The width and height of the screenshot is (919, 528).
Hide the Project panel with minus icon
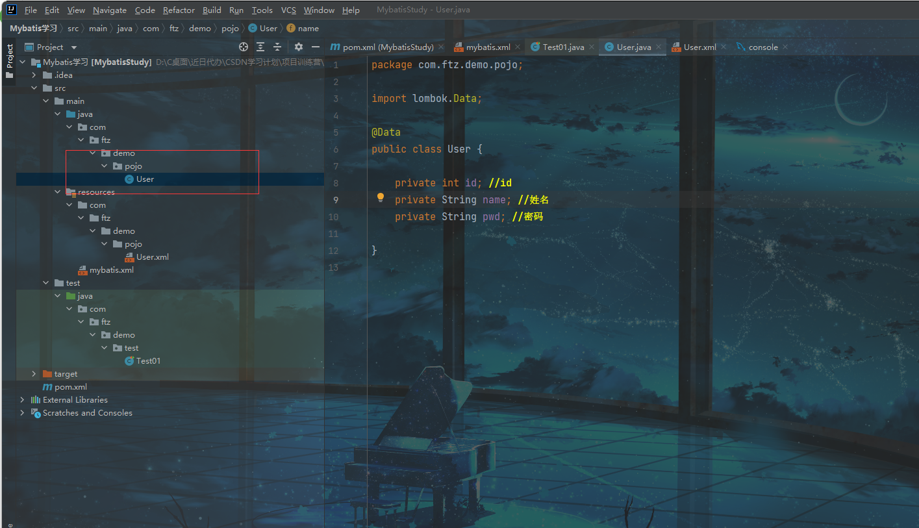316,47
